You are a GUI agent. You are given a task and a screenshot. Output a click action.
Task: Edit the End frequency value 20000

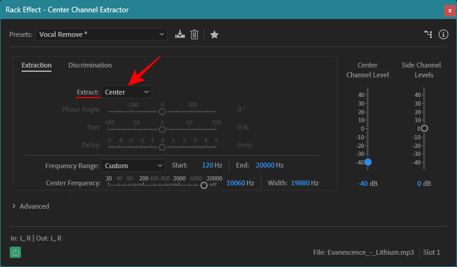click(x=264, y=165)
